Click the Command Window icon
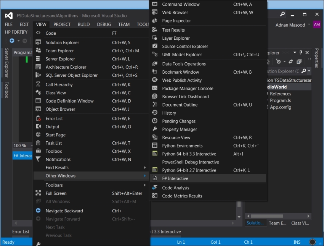This screenshot has height=246, width=324. (x=155, y=4)
